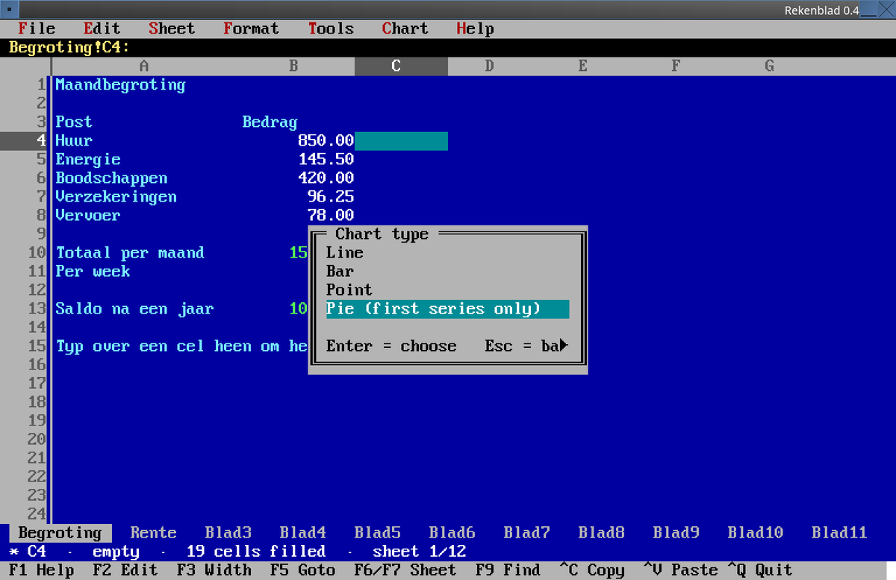The image size is (896, 580).
Task: Open the Edit menu
Action: (x=102, y=28)
